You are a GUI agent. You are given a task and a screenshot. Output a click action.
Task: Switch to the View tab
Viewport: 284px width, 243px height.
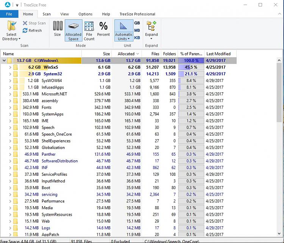[x=64, y=14]
